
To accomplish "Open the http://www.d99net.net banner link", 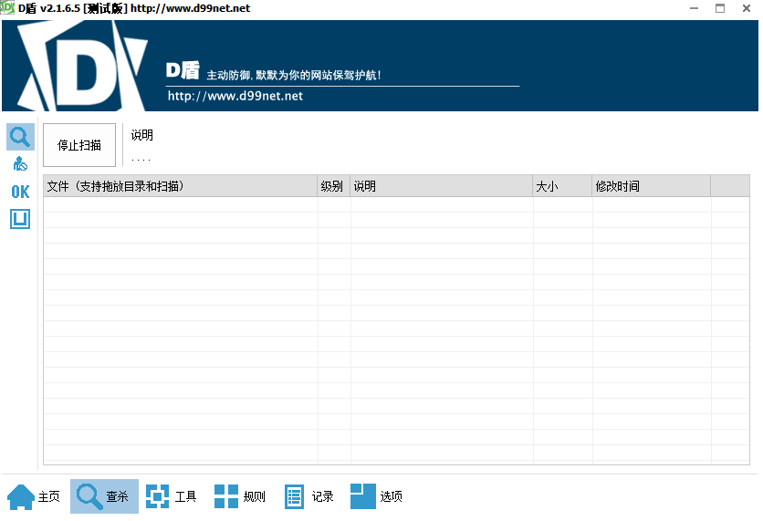I will (x=235, y=96).
